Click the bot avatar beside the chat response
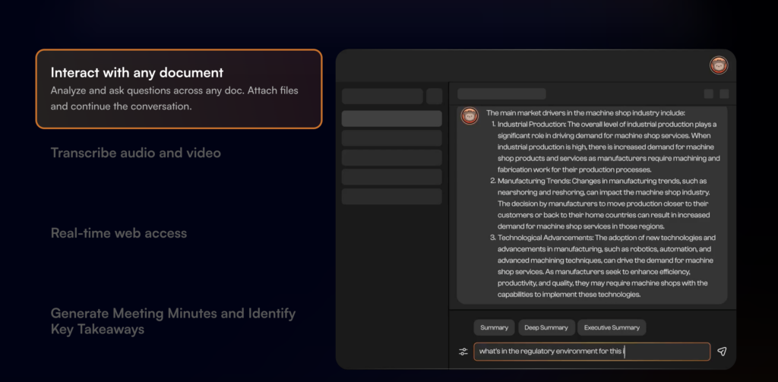This screenshot has width=778, height=382. pos(470,115)
